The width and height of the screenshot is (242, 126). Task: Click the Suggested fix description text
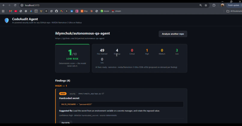click(109, 111)
